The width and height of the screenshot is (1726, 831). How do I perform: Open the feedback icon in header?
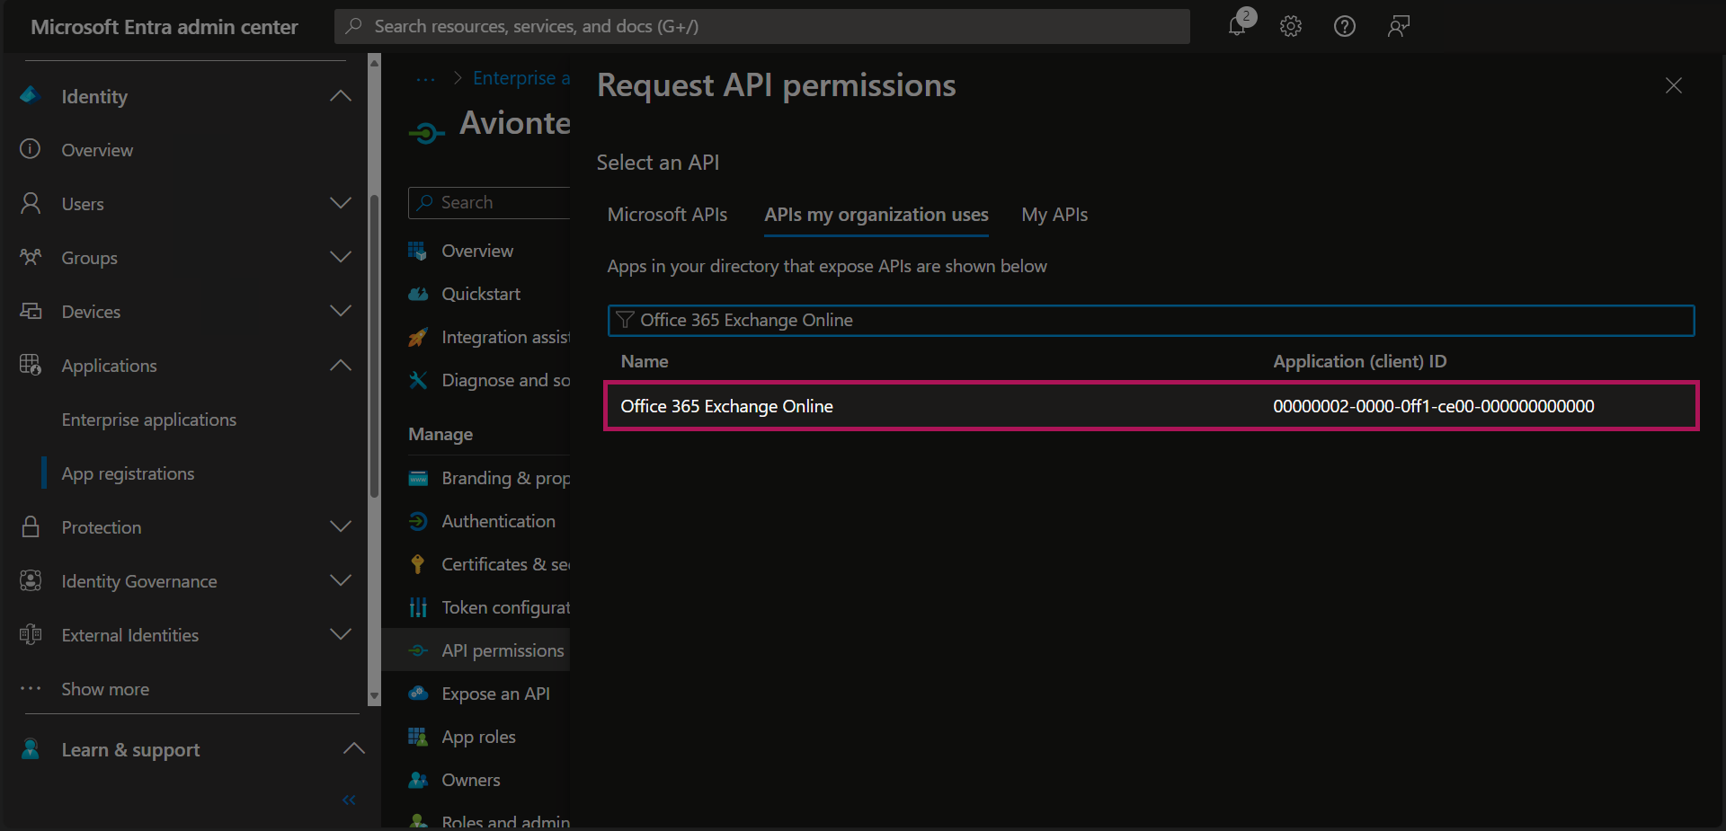coord(1398,26)
